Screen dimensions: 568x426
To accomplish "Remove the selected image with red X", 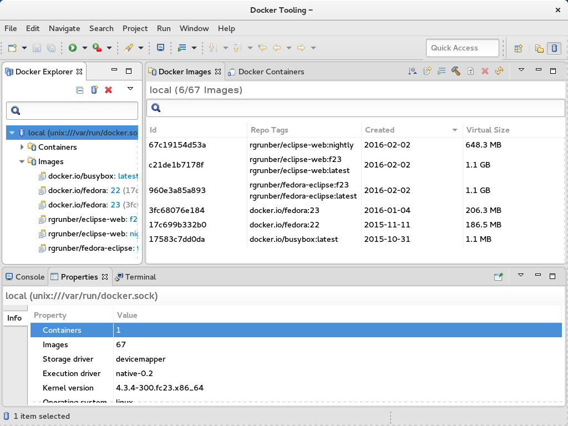I will pyautogui.click(x=484, y=71).
